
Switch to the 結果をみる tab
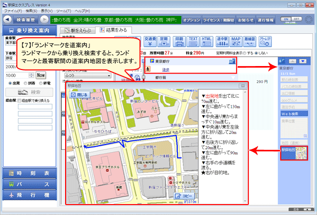point(112,30)
